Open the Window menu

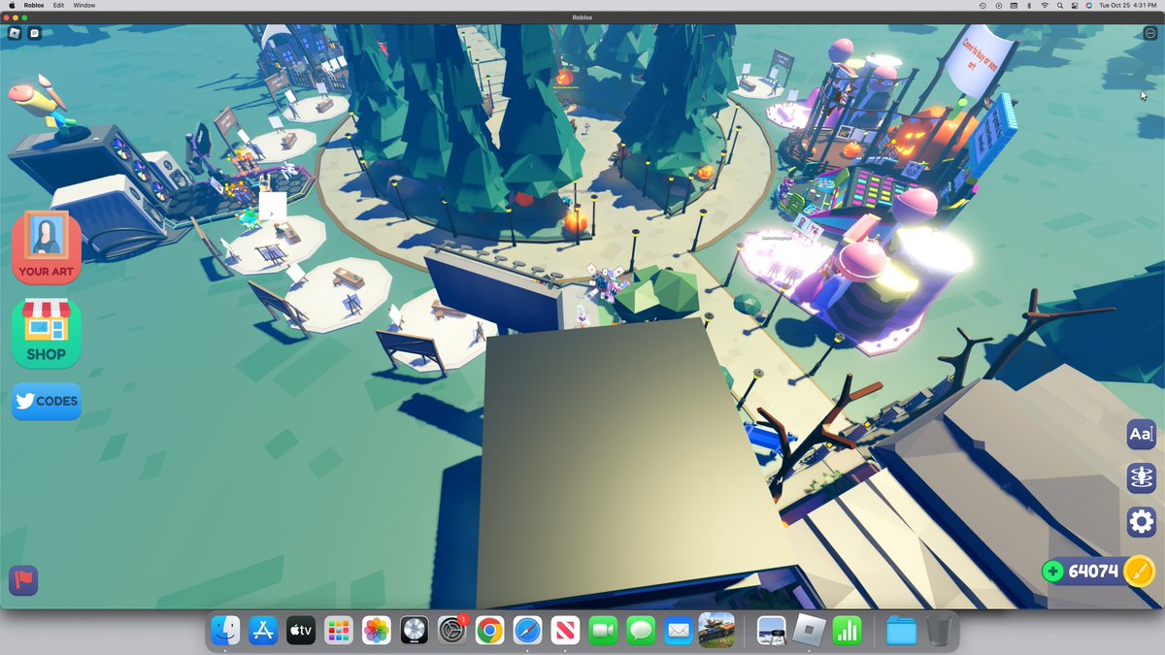pyautogui.click(x=84, y=5)
